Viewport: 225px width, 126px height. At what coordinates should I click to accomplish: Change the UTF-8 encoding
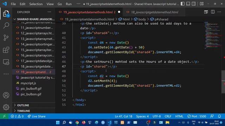(x=156, y=116)
